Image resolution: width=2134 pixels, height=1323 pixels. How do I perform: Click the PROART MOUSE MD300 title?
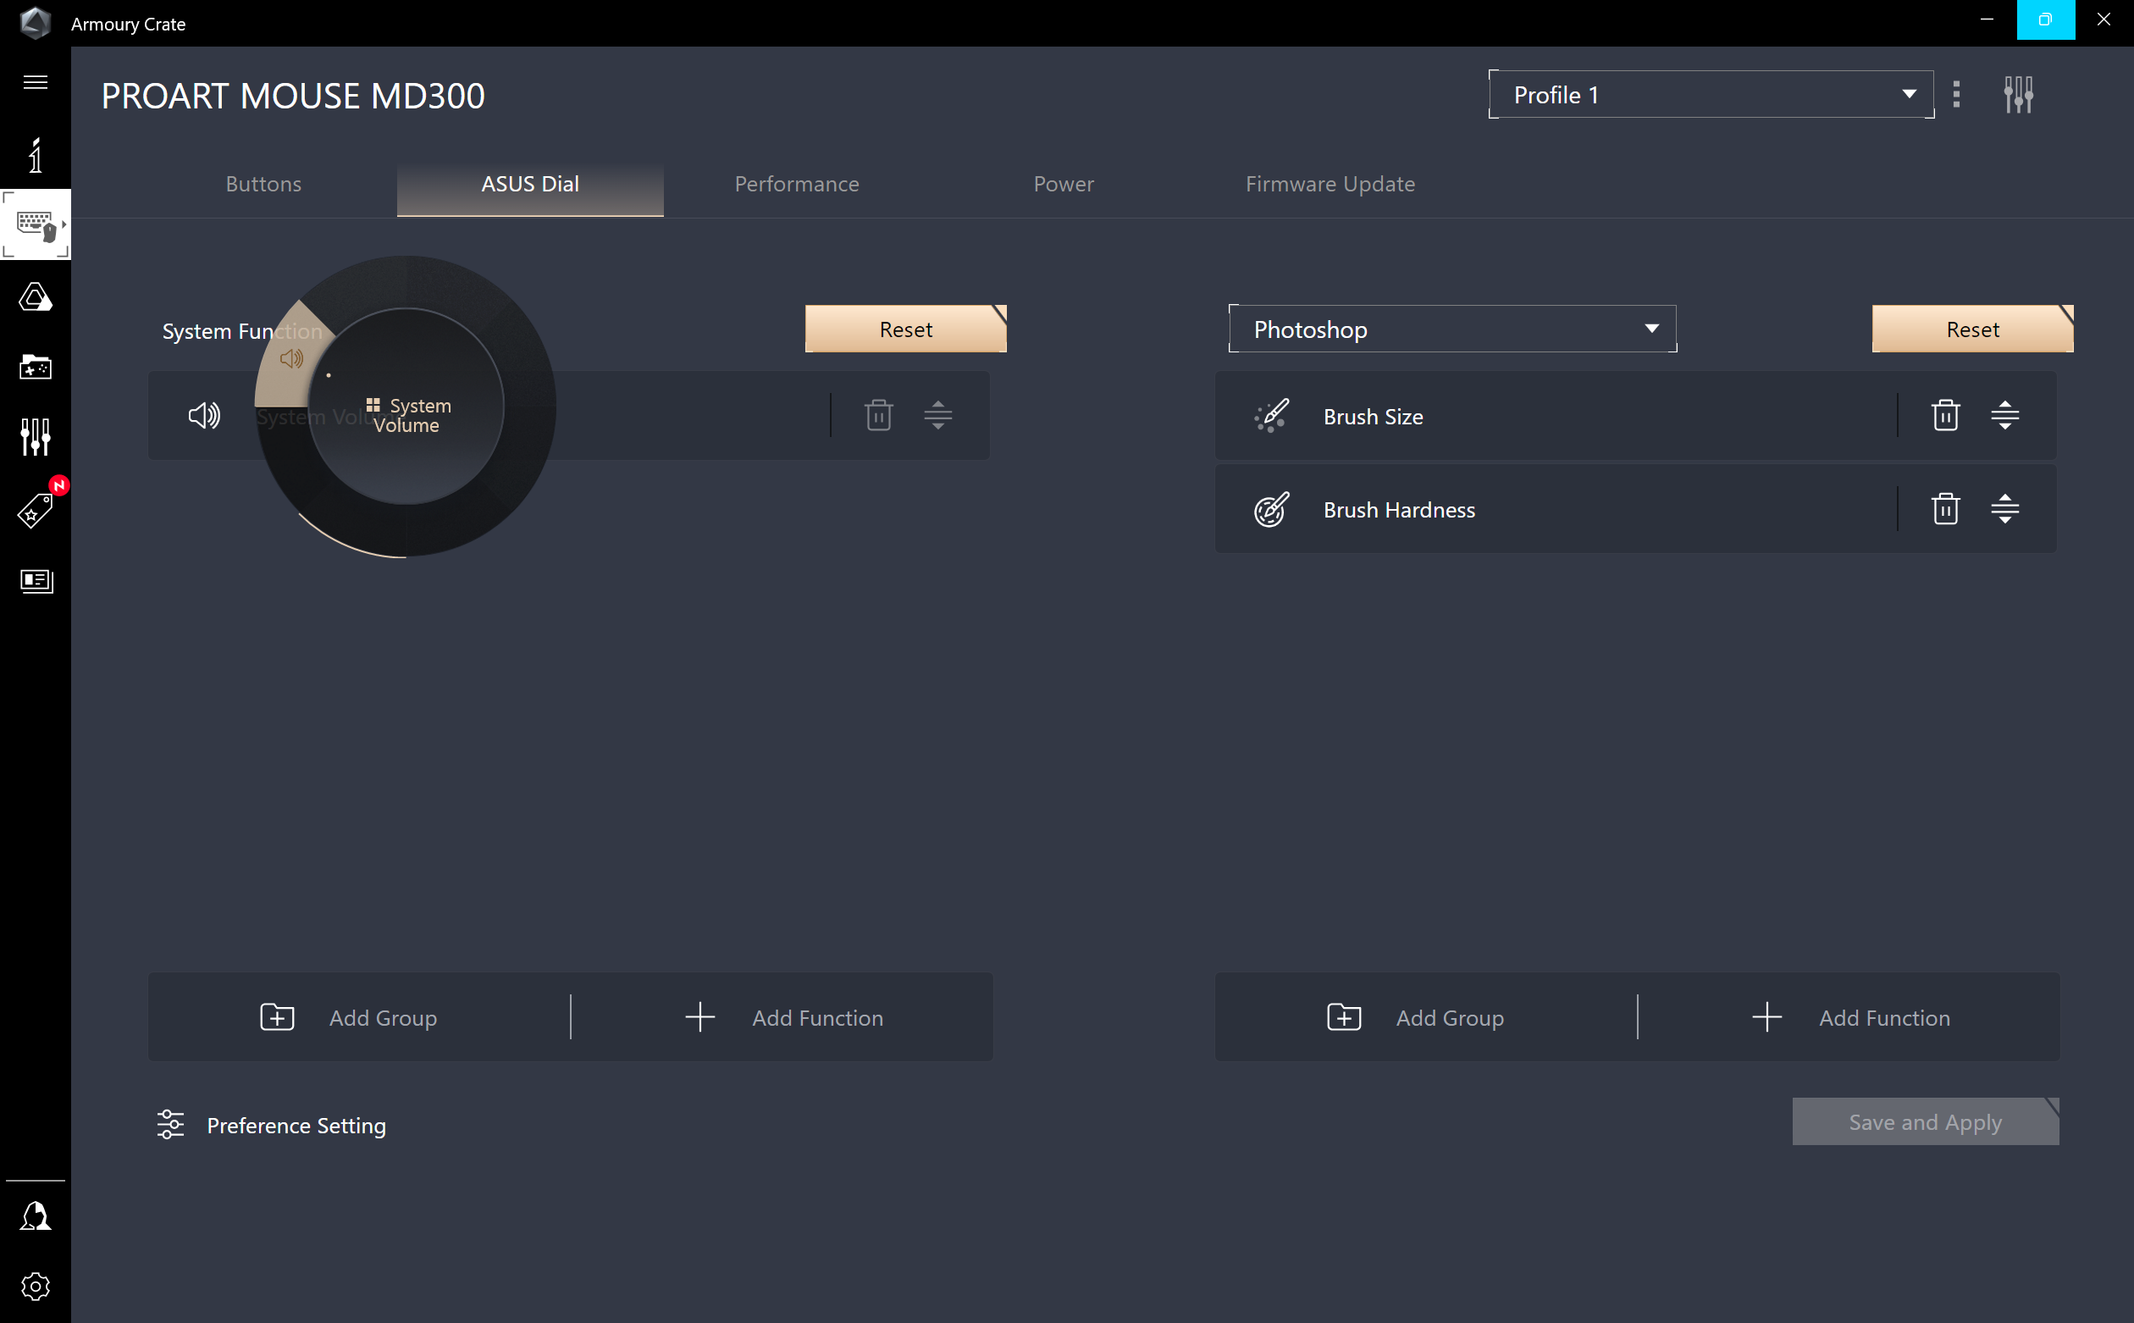pyautogui.click(x=293, y=96)
